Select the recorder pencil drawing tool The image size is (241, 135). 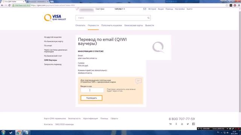[233, 129]
